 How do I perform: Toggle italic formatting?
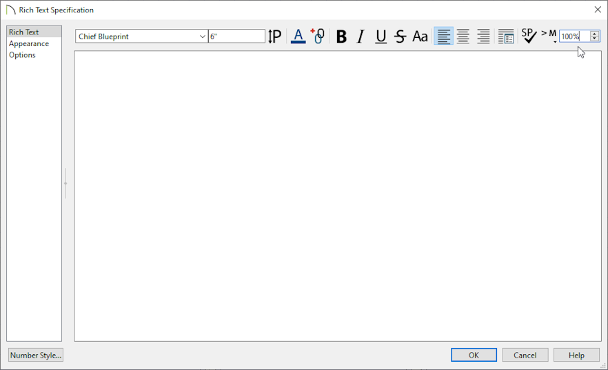[x=361, y=37]
